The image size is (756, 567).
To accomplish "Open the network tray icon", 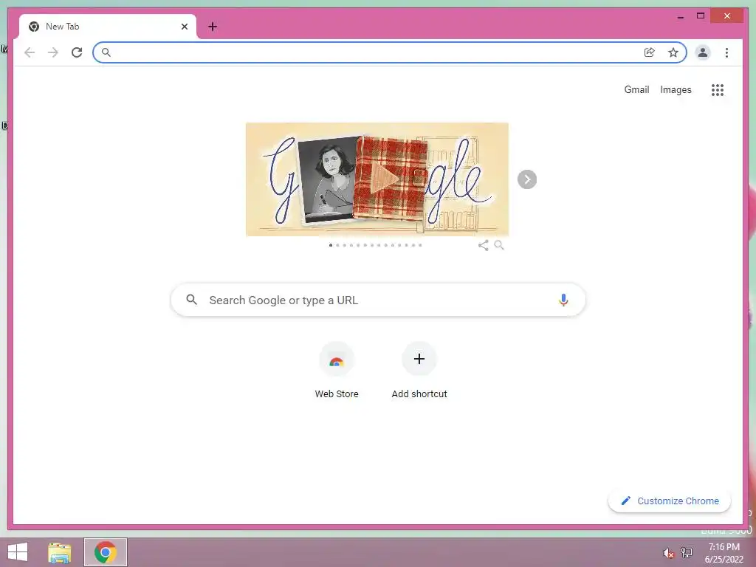I will (687, 552).
